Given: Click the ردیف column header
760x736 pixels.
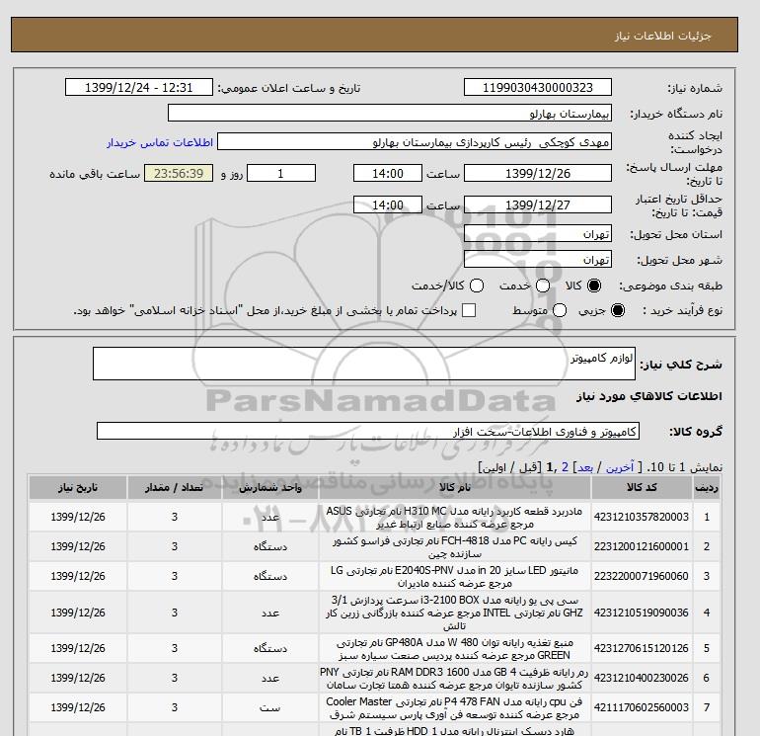Looking at the screenshot, I should click(x=706, y=488).
